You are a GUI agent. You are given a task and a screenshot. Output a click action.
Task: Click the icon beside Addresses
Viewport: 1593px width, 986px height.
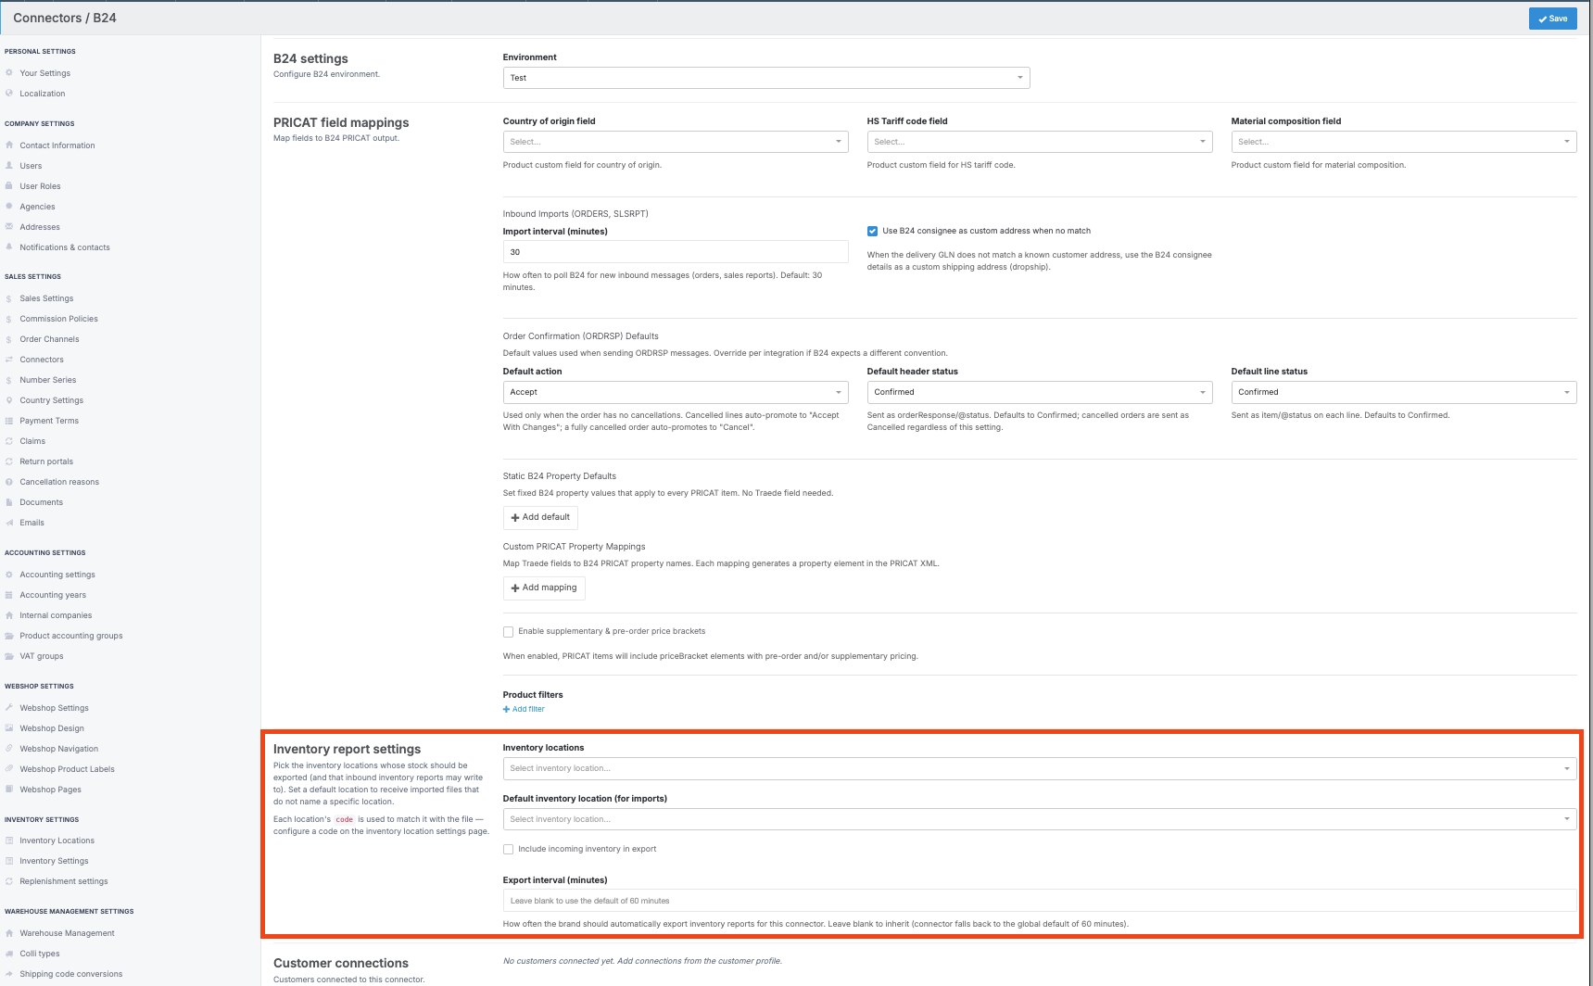coord(9,227)
